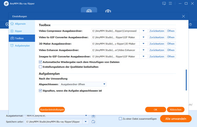
Task: Reset Video Enhancer output folder
Action: pyautogui.click(x=157, y=50)
